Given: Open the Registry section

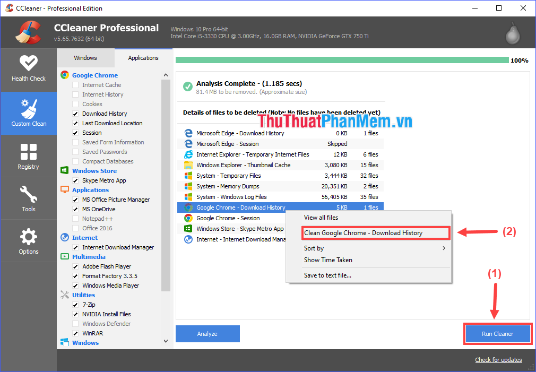Looking at the screenshot, I should click(x=28, y=156).
